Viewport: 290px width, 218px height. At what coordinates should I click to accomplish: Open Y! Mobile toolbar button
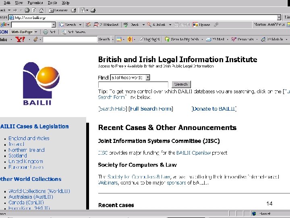coord(272,39)
